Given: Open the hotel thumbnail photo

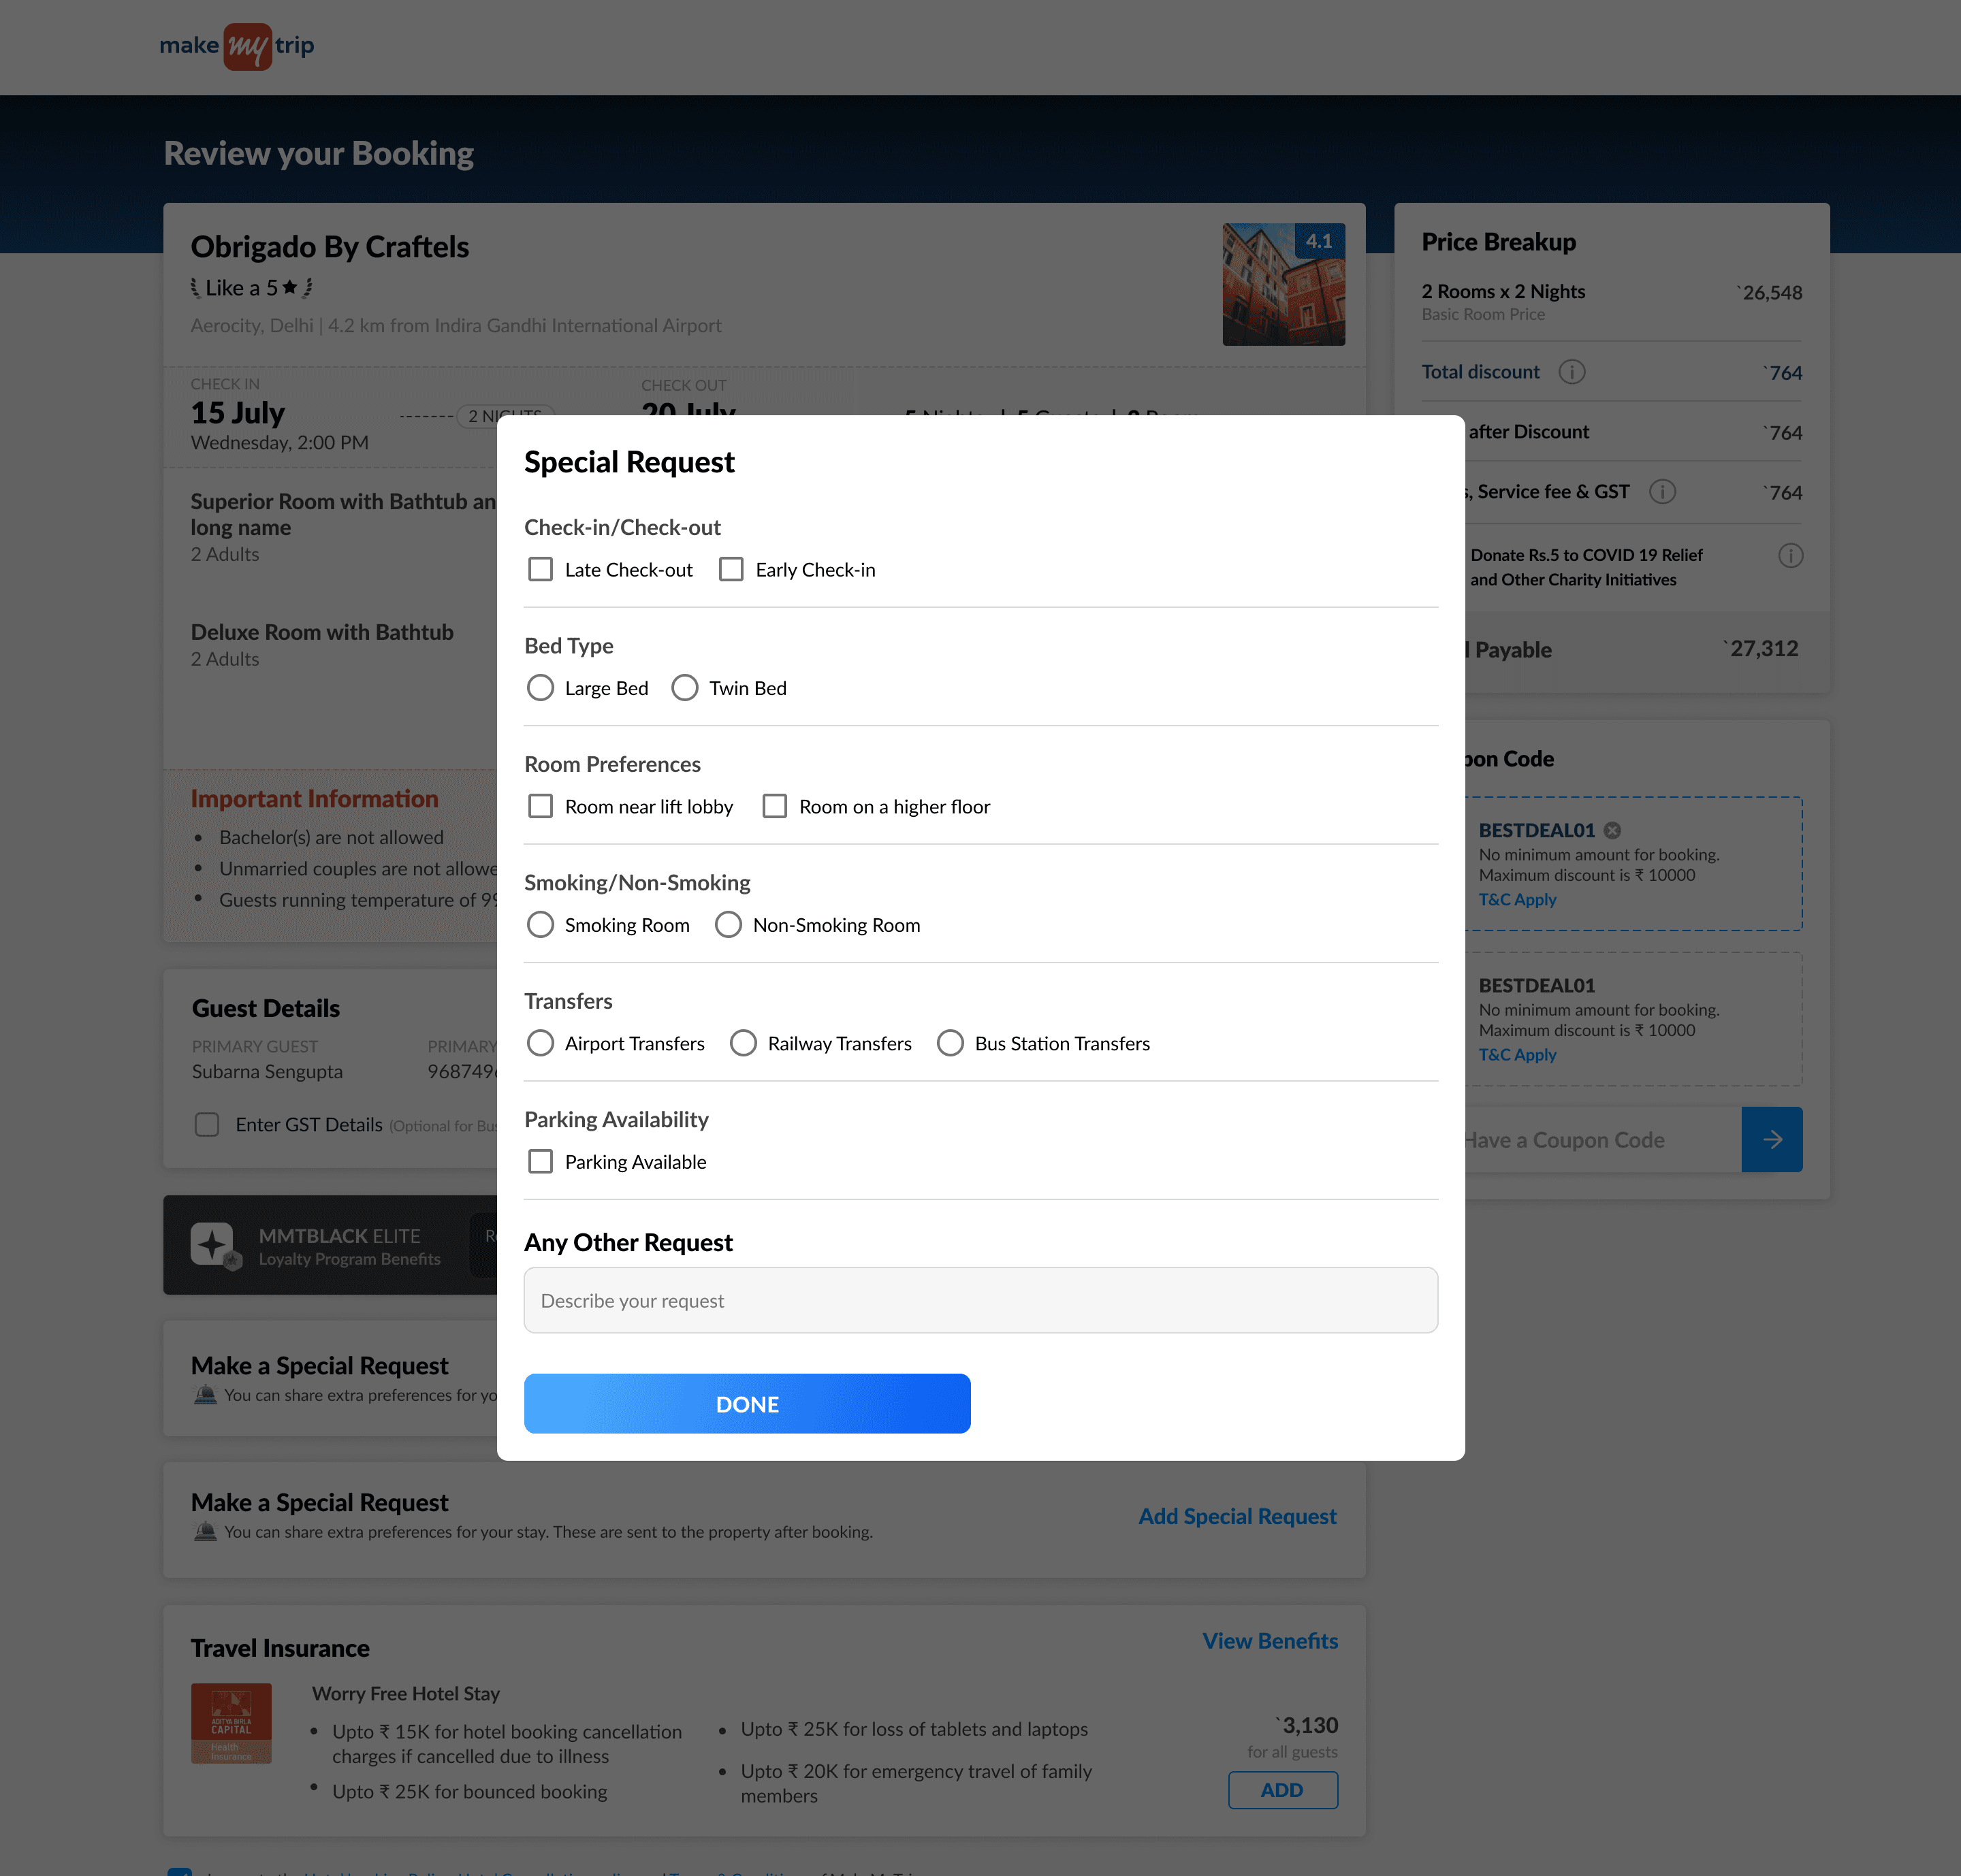Looking at the screenshot, I should 1283,285.
